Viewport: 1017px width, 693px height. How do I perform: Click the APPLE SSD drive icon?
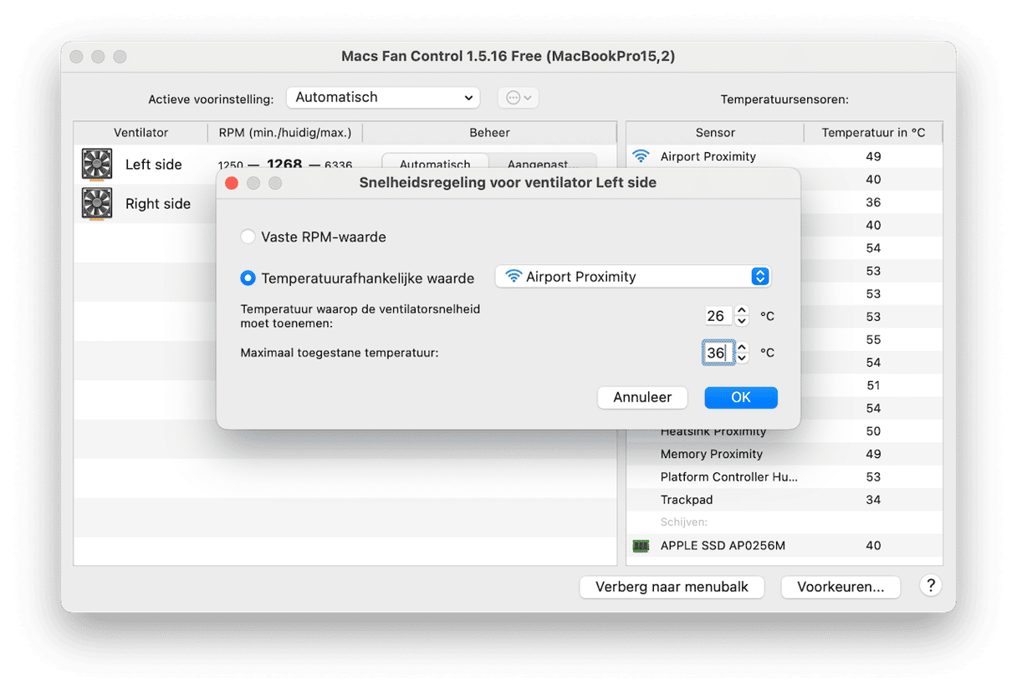click(x=641, y=546)
